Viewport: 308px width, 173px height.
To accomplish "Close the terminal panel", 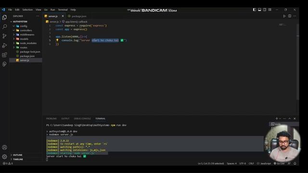I will 295,119.
